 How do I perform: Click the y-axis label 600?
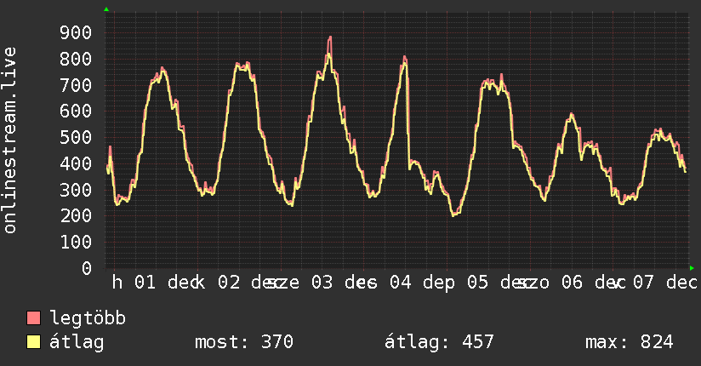click(76, 111)
